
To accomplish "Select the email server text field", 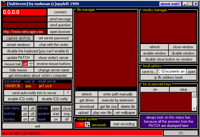I will (x=54, y=86).
